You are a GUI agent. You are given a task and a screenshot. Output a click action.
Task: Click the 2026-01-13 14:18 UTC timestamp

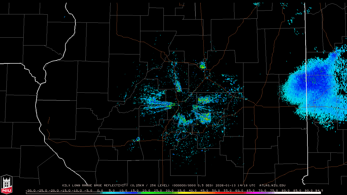click(x=235, y=186)
